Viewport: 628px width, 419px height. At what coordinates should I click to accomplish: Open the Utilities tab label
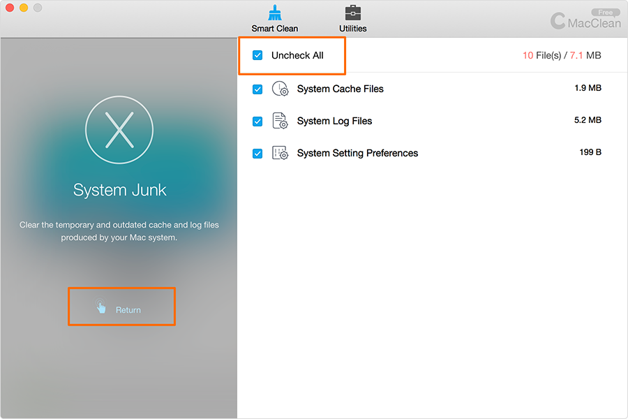point(353,29)
